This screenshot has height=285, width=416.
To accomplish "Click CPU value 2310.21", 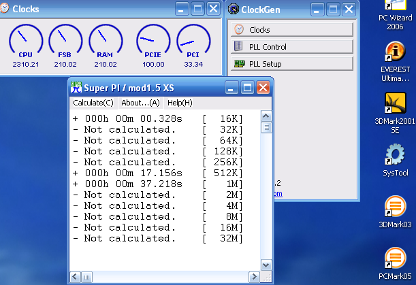I will [x=26, y=64].
